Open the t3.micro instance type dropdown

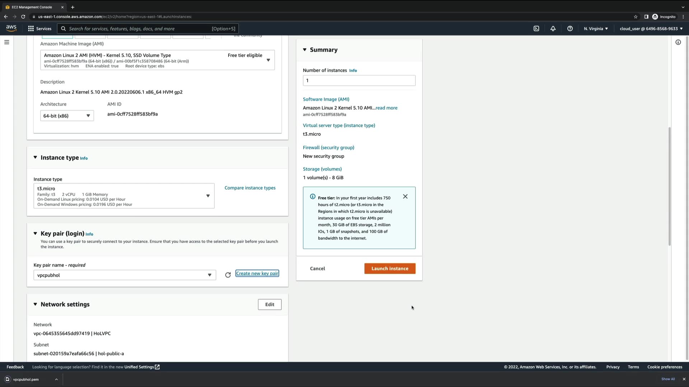point(124,196)
